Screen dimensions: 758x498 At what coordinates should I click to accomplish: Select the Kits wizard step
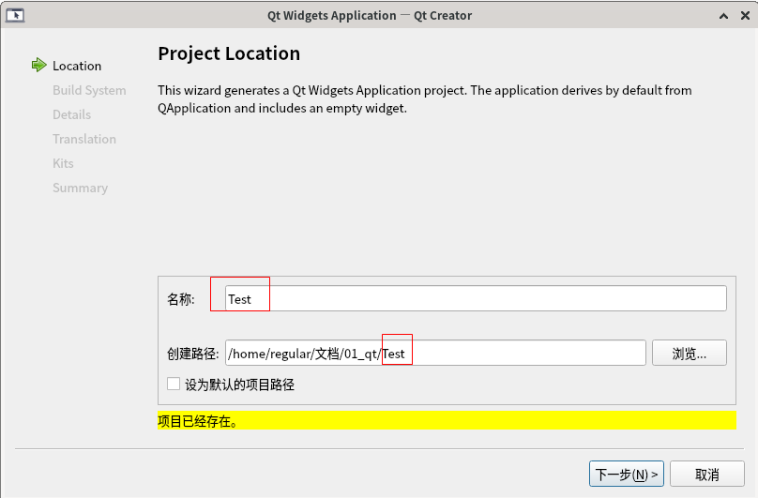click(x=63, y=163)
